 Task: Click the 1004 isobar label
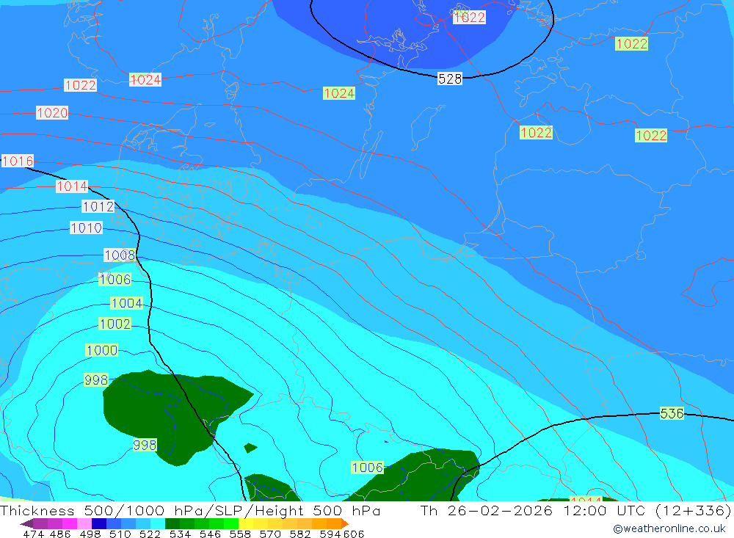[126, 303]
